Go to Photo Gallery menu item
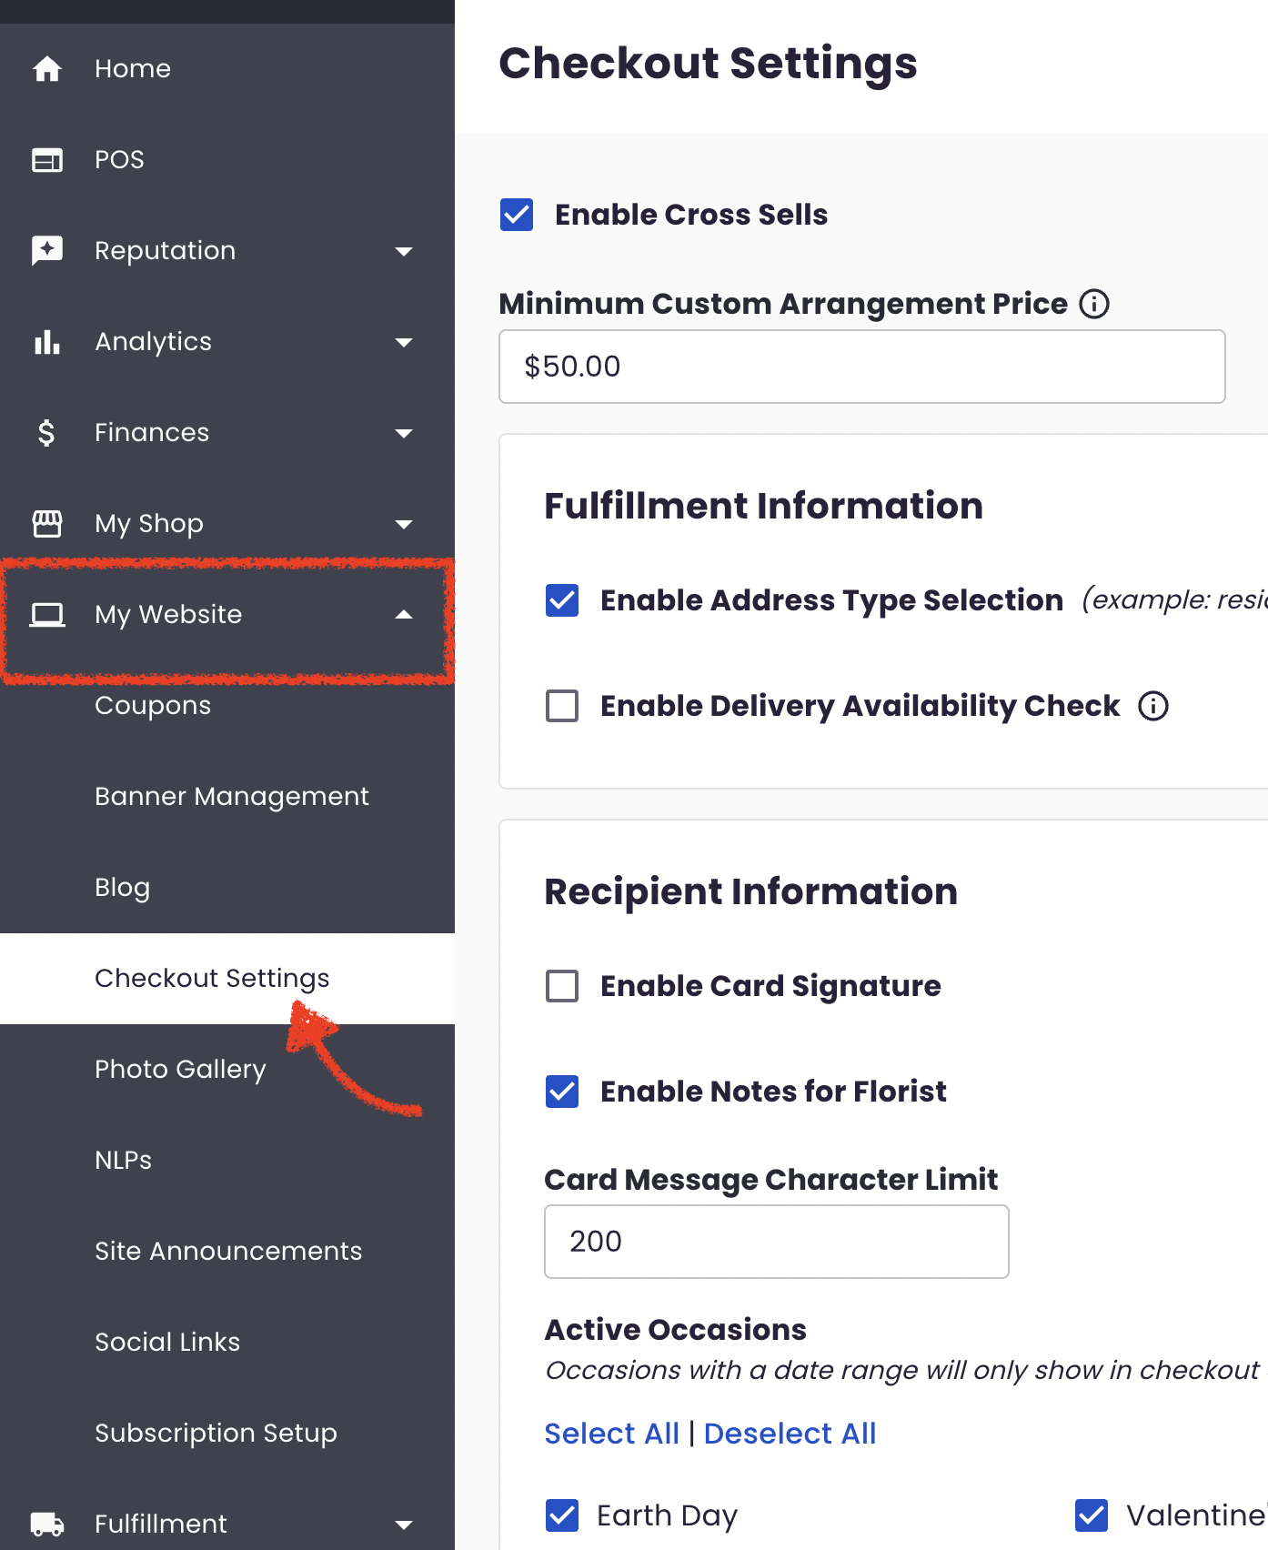The height and width of the screenshot is (1550, 1268). click(180, 1070)
